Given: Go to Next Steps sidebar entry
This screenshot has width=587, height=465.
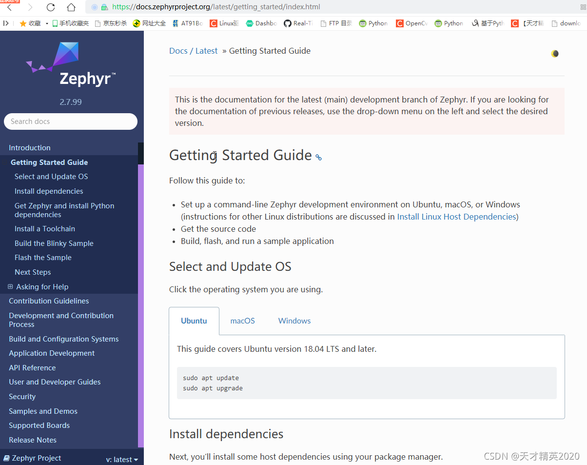Looking at the screenshot, I should [x=33, y=272].
